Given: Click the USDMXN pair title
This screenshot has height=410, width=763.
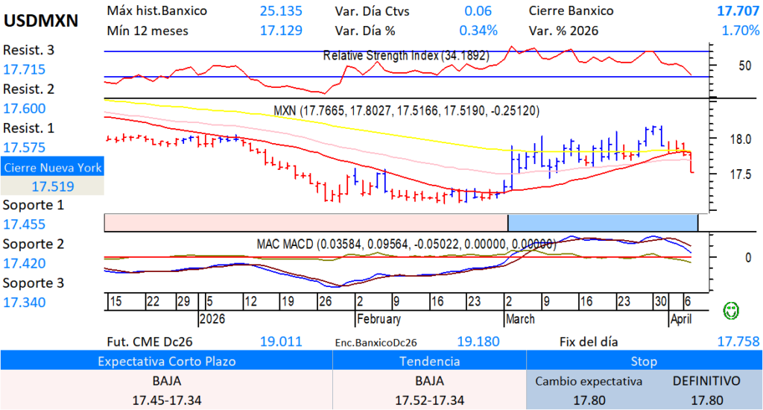Looking at the screenshot, I should click(41, 22).
